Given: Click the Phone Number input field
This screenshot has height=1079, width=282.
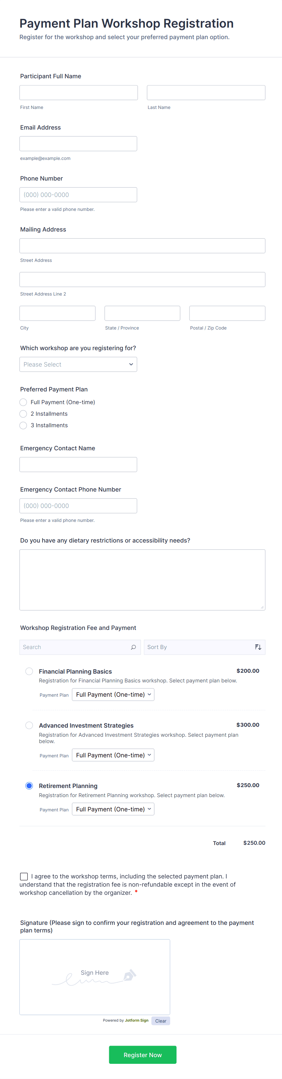Looking at the screenshot, I should 78,194.
